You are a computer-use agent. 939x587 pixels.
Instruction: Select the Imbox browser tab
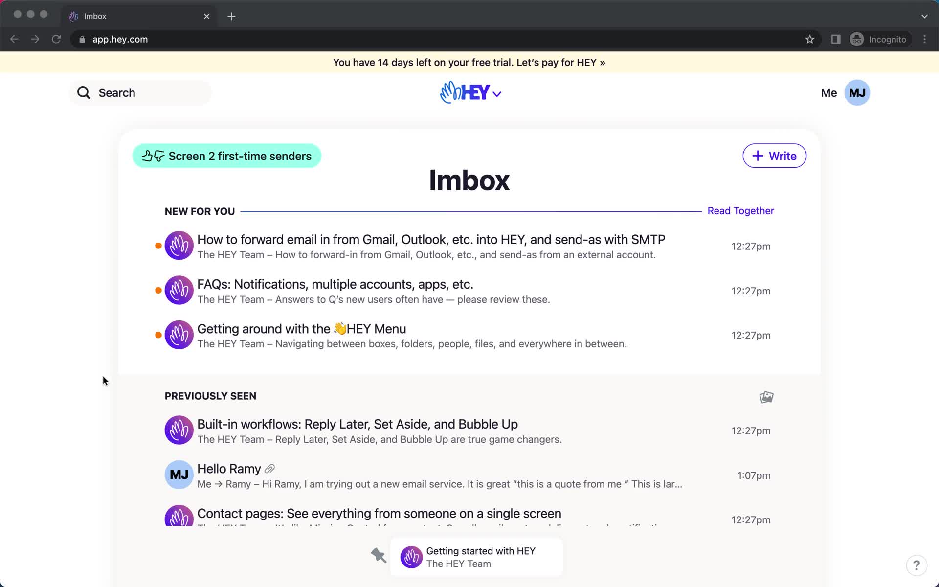(x=139, y=16)
